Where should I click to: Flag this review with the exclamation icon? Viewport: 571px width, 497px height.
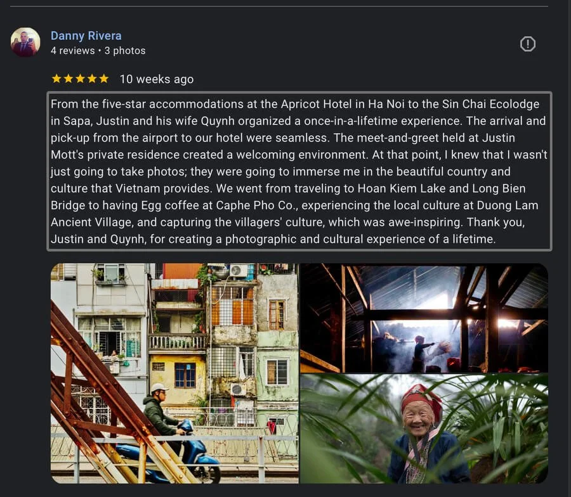point(527,44)
